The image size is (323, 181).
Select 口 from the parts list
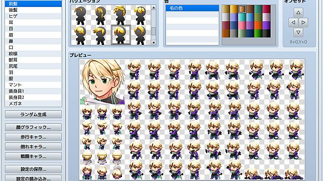pos(33,47)
